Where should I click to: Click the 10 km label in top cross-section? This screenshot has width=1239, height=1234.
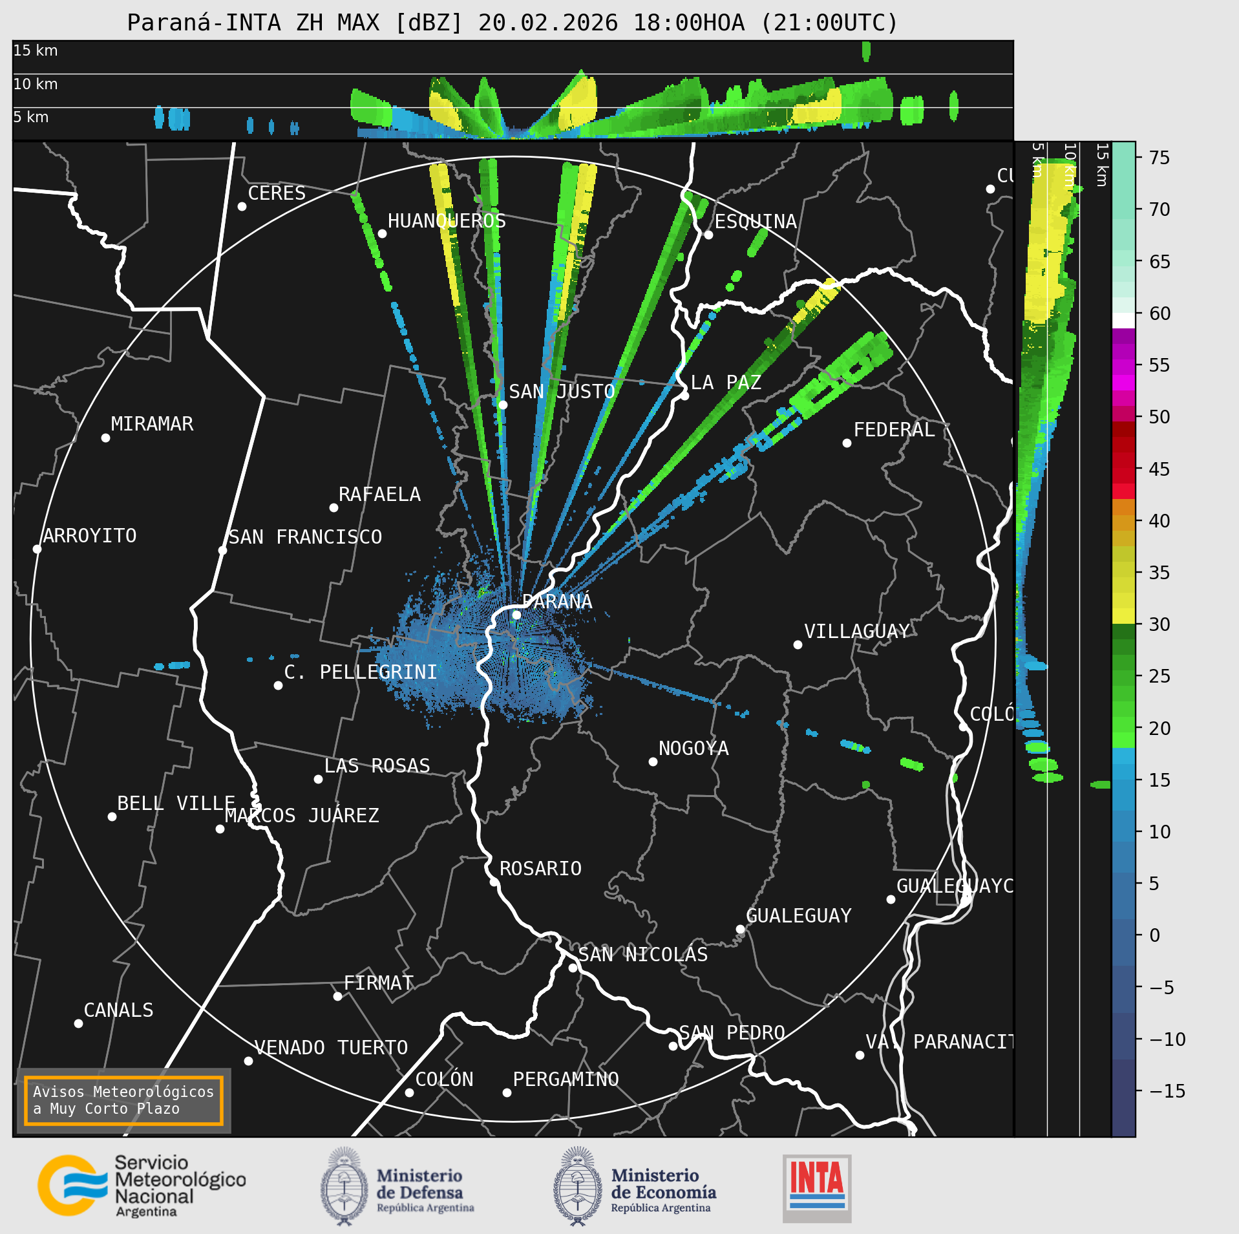pos(36,84)
